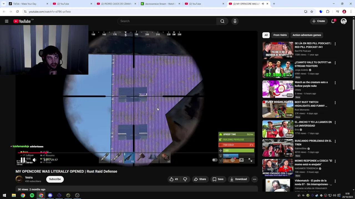
Task: Start voice search with the microphone
Action: (235, 21)
